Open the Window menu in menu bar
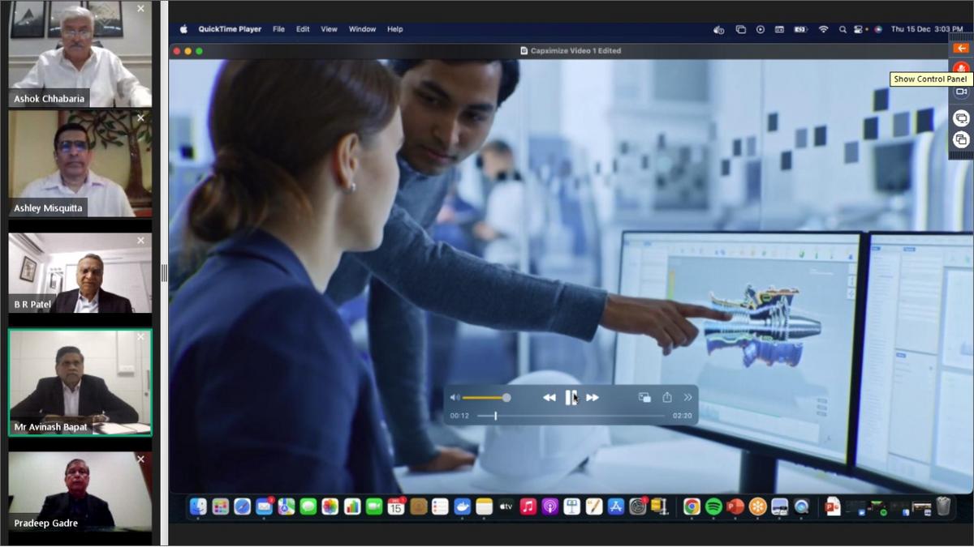The image size is (974, 547). (362, 29)
